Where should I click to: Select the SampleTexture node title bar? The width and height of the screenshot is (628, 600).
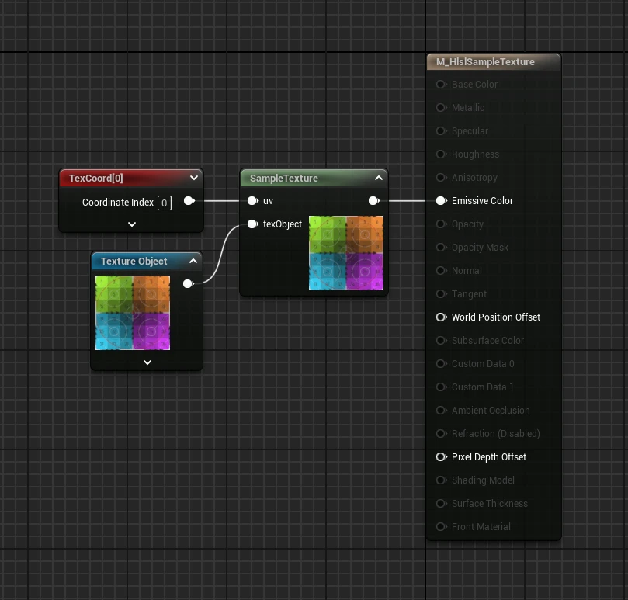point(295,179)
